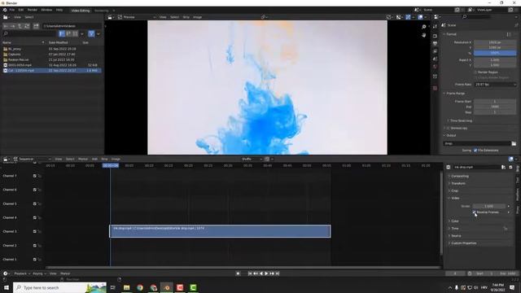The height and width of the screenshot is (293, 521).
Task: Toggle mute checkbox for Channel 7
Action: (x=34, y=176)
